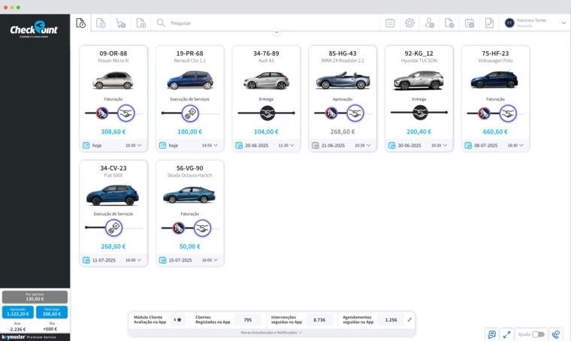The width and height of the screenshot is (571, 341).
Task: Click the Para hoje 208,60 € button
Action: pyautogui.click(x=52, y=312)
